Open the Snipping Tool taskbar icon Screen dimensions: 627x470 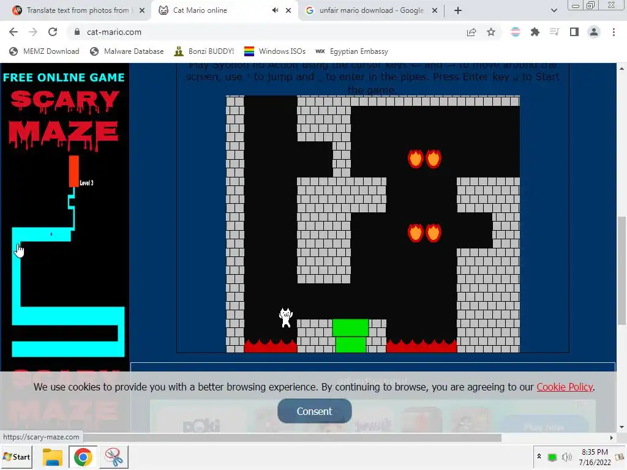[x=114, y=457]
